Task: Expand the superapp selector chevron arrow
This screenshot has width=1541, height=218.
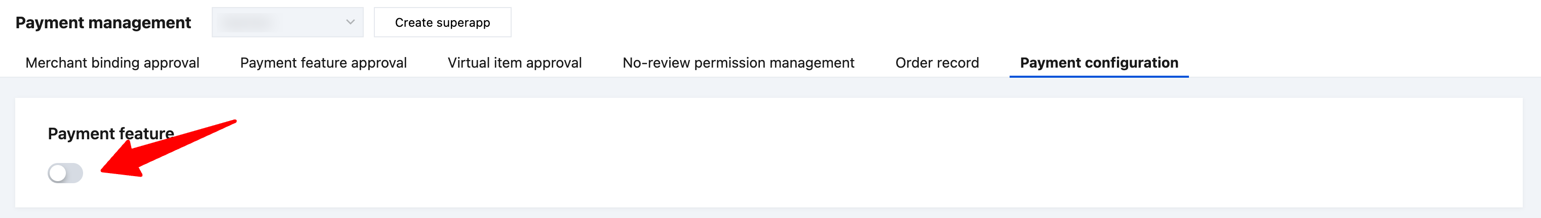Action: (x=351, y=22)
